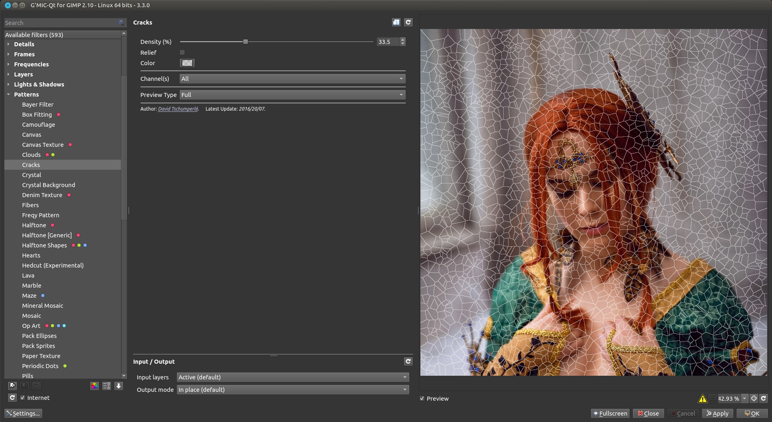Viewport: 772px width, 422px height.
Task: Open the Preview Type dropdown
Action: (292, 95)
